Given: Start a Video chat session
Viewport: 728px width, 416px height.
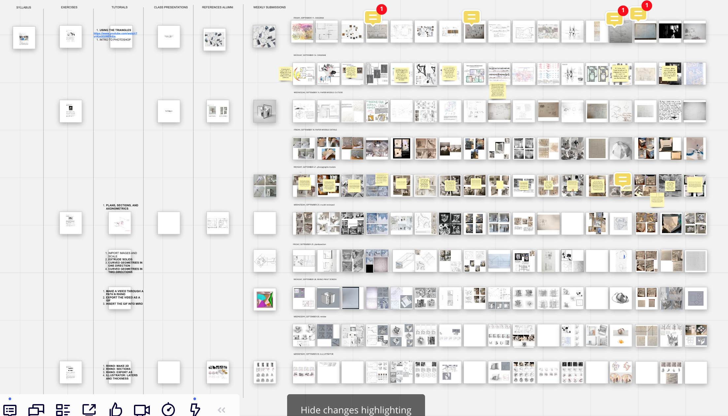Looking at the screenshot, I should coord(142,409).
